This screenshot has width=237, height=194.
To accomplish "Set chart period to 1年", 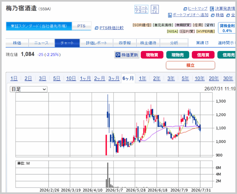I will (143, 79).
